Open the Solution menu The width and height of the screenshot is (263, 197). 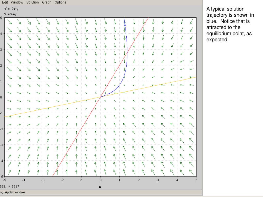click(33, 2)
